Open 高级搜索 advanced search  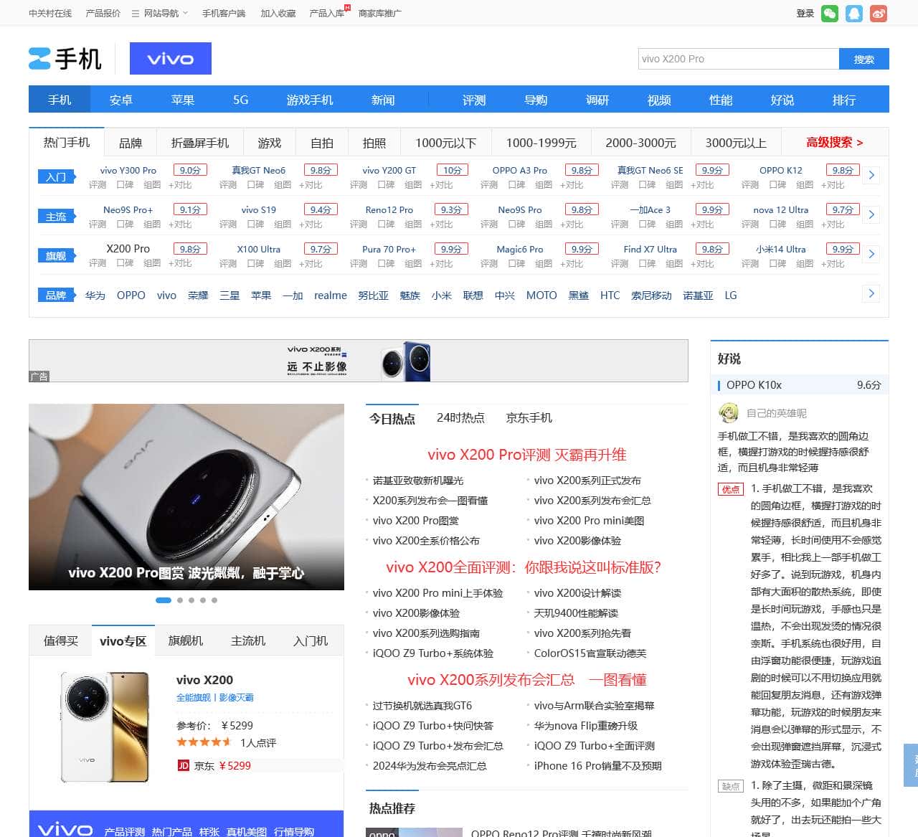(x=834, y=143)
